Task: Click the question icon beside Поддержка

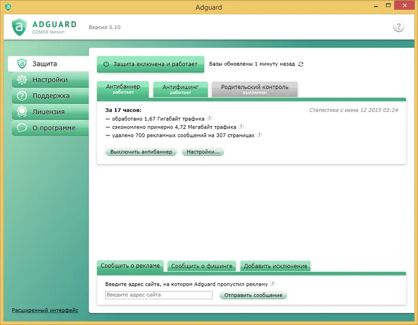Action: 22,96
